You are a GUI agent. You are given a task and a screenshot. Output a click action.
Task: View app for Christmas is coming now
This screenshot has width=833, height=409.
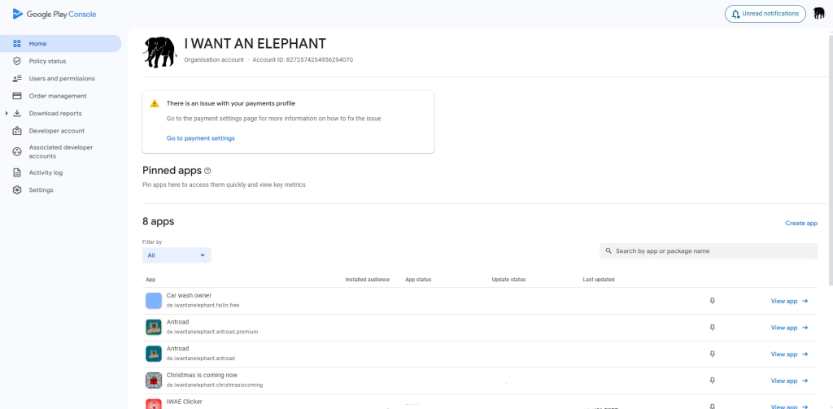pos(789,381)
